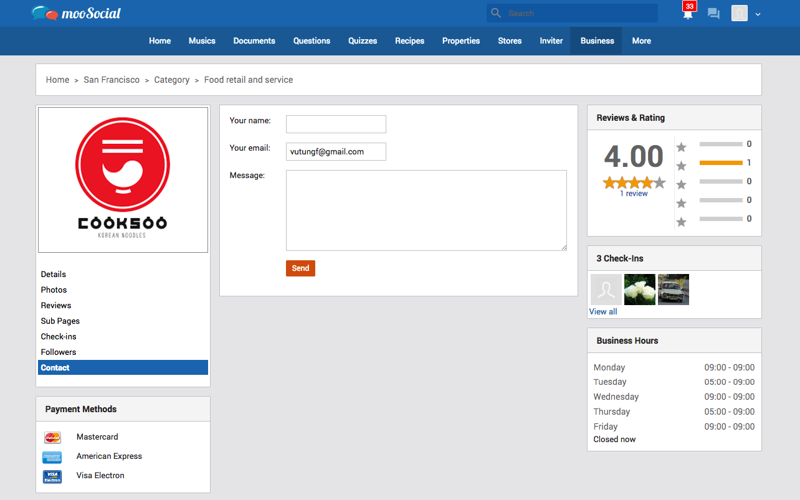Click the 3-star row star icon
Screen dimensions: 800x500
[682, 184]
